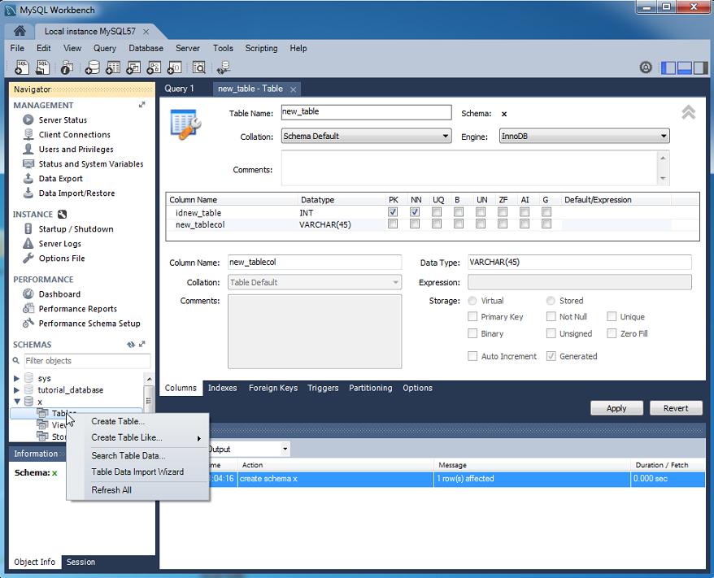Check the Zero Fill option
This screenshot has height=578, width=714.
tap(612, 333)
